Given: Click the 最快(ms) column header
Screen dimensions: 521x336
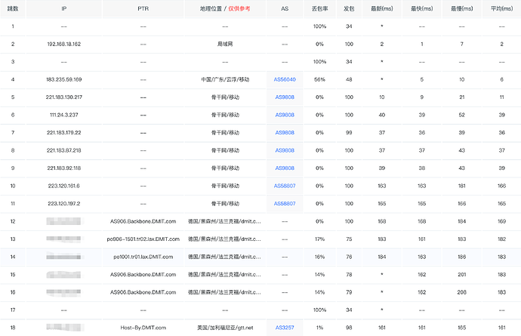Looking at the screenshot, I should pos(421,8).
